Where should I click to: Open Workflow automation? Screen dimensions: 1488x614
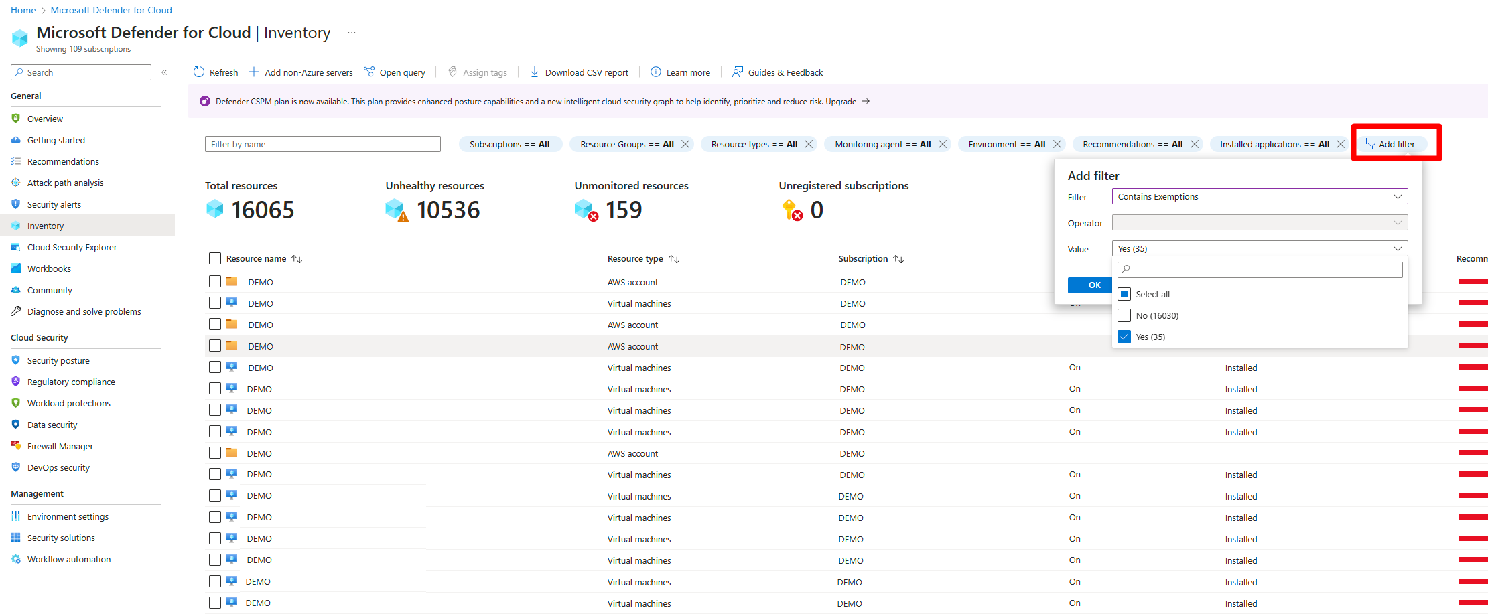69,559
